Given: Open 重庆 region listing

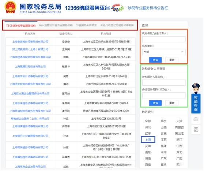Looking at the screenshot, I should [163, 165].
